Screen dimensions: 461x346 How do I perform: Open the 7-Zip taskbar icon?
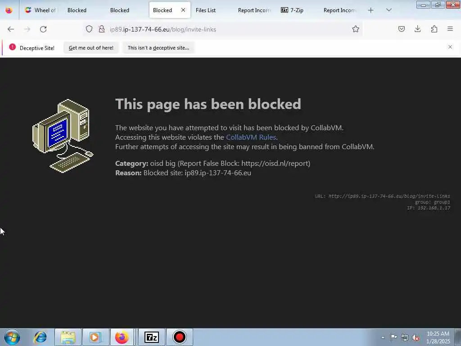pyautogui.click(x=152, y=337)
